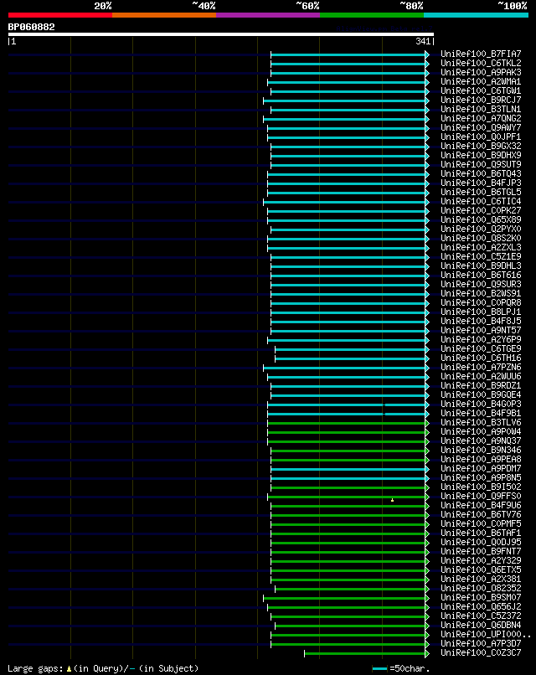Open hit UniRef100_C6TKL2
The width and height of the screenshot is (536, 675).
[481, 64]
